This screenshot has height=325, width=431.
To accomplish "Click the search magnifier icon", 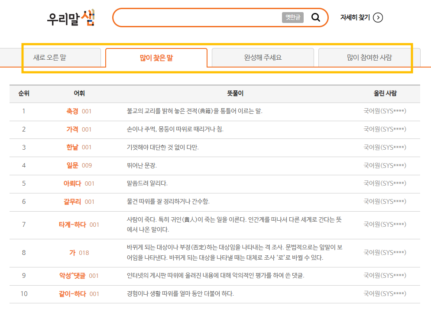I will [x=316, y=18].
